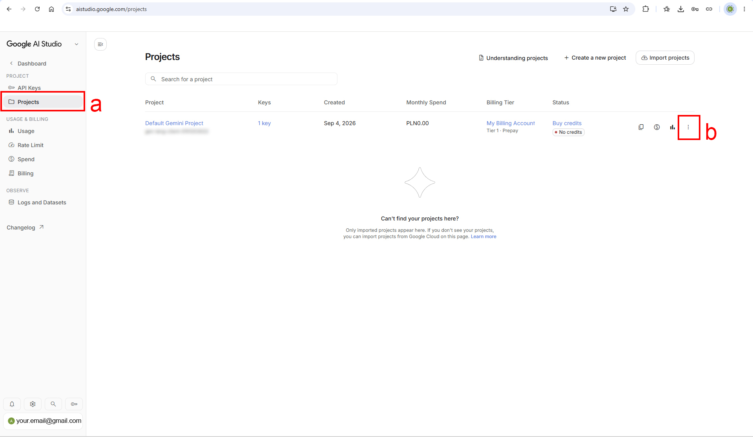
Task: Go back in browser history
Action: (x=9, y=9)
